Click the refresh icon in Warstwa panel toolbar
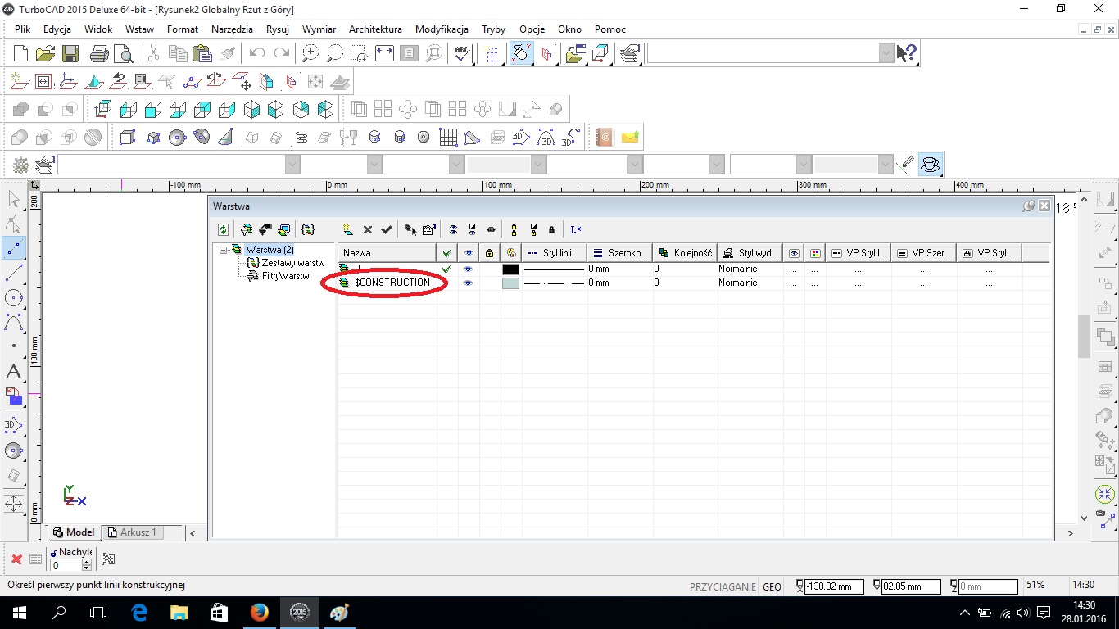 tap(223, 230)
